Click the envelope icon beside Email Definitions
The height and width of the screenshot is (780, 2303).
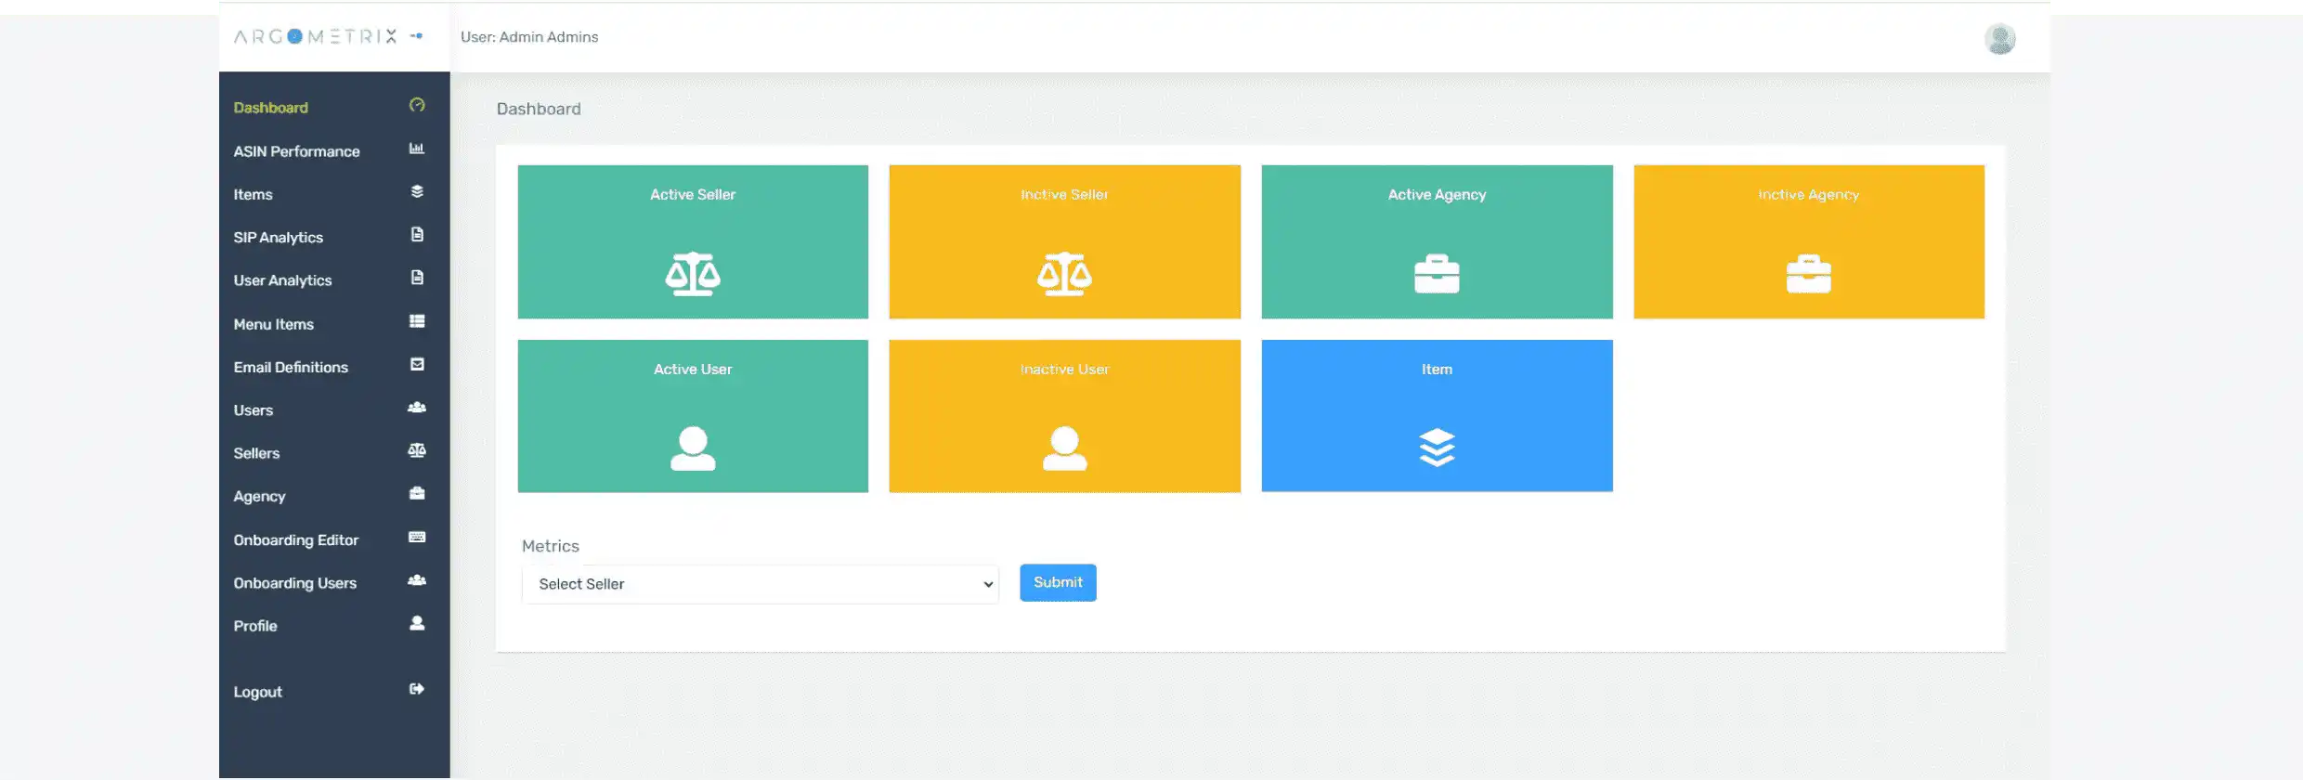pos(417,365)
